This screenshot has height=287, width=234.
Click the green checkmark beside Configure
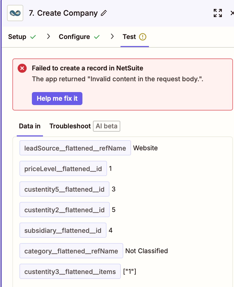(97, 37)
